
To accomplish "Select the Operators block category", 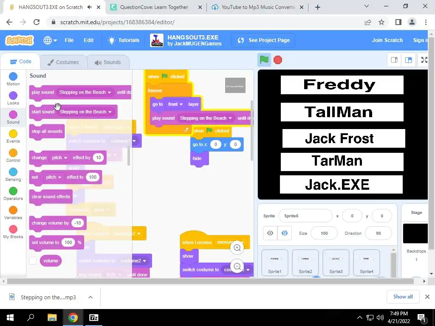I will (13, 194).
